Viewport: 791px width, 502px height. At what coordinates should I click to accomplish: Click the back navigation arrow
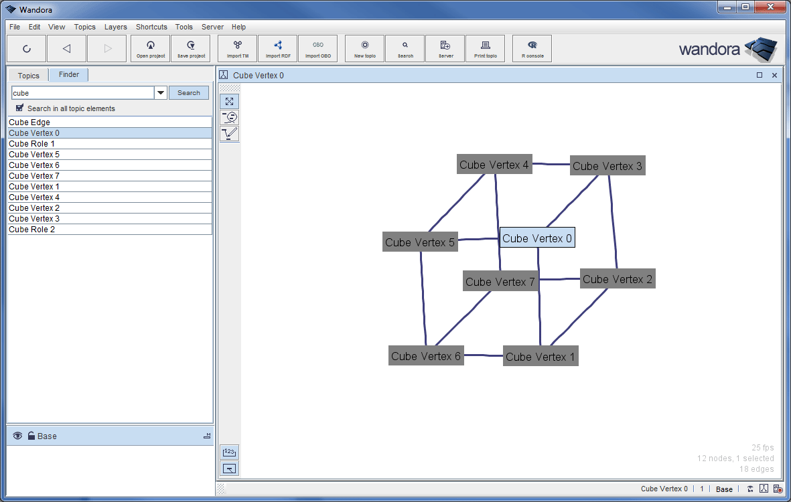(66, 48)
